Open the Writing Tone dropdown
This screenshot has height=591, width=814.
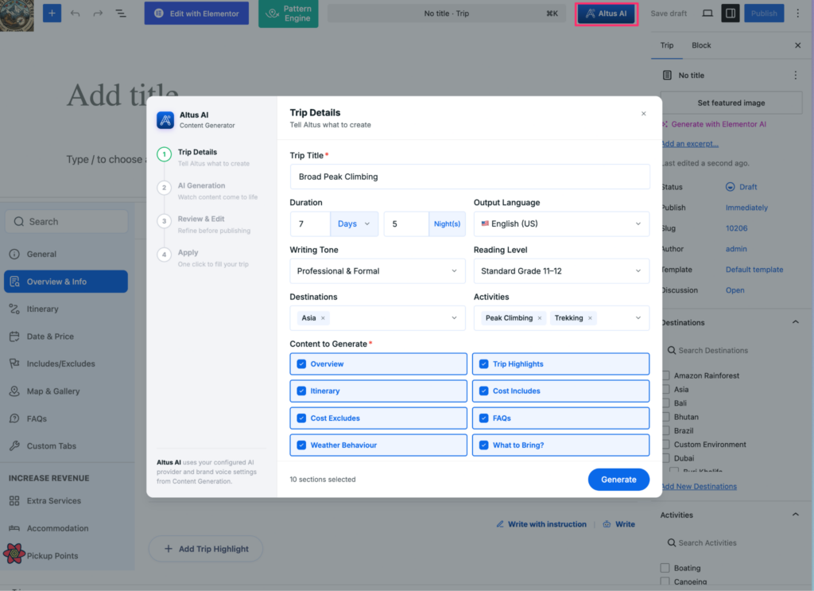point(378,271)
